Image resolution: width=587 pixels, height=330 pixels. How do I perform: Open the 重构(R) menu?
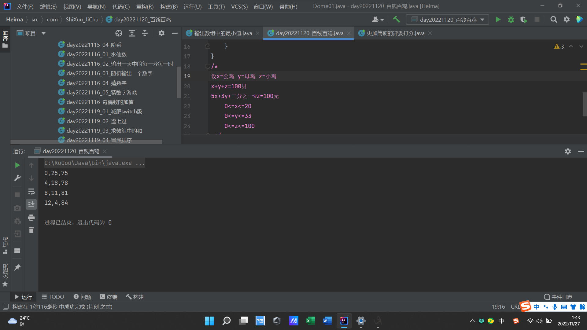(145, 6)
